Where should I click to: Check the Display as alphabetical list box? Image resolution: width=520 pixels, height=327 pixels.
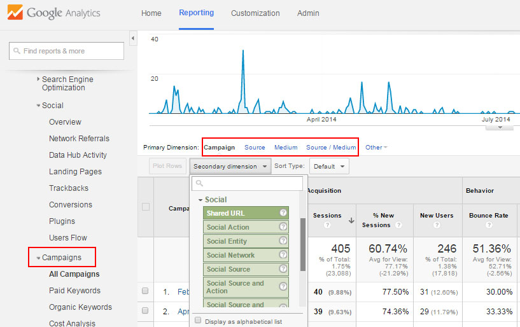(x=199, y=321)
